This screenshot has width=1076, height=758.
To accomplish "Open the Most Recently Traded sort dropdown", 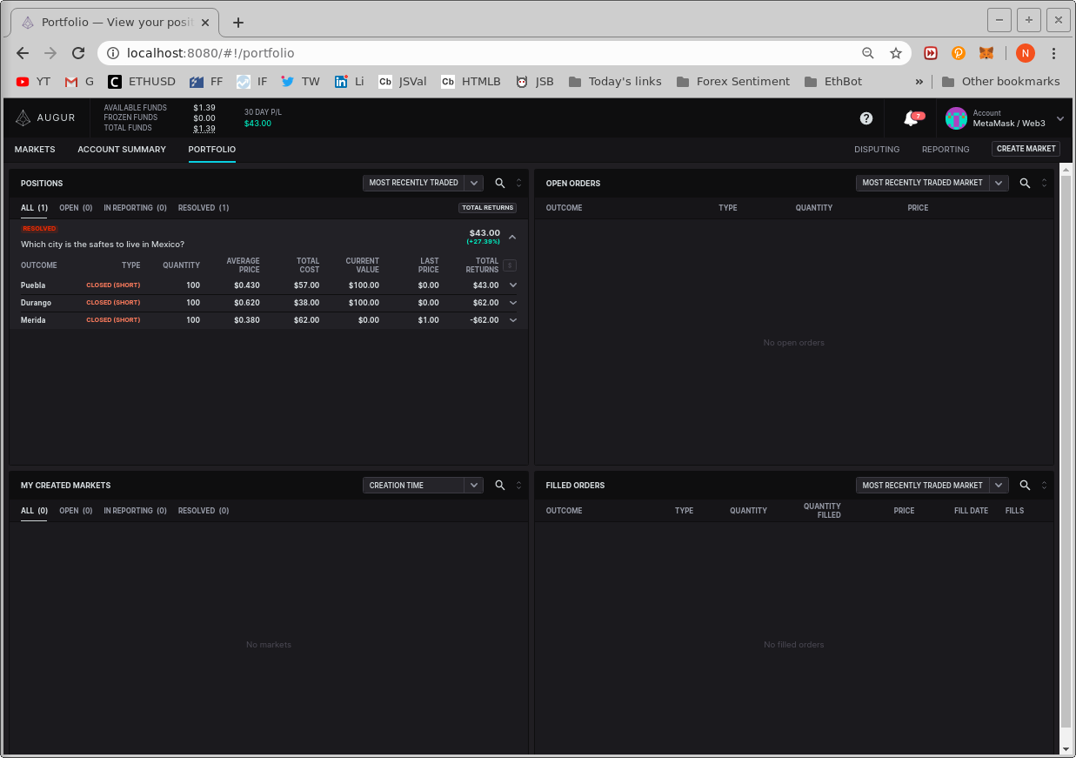I will (x=423, y=183).
